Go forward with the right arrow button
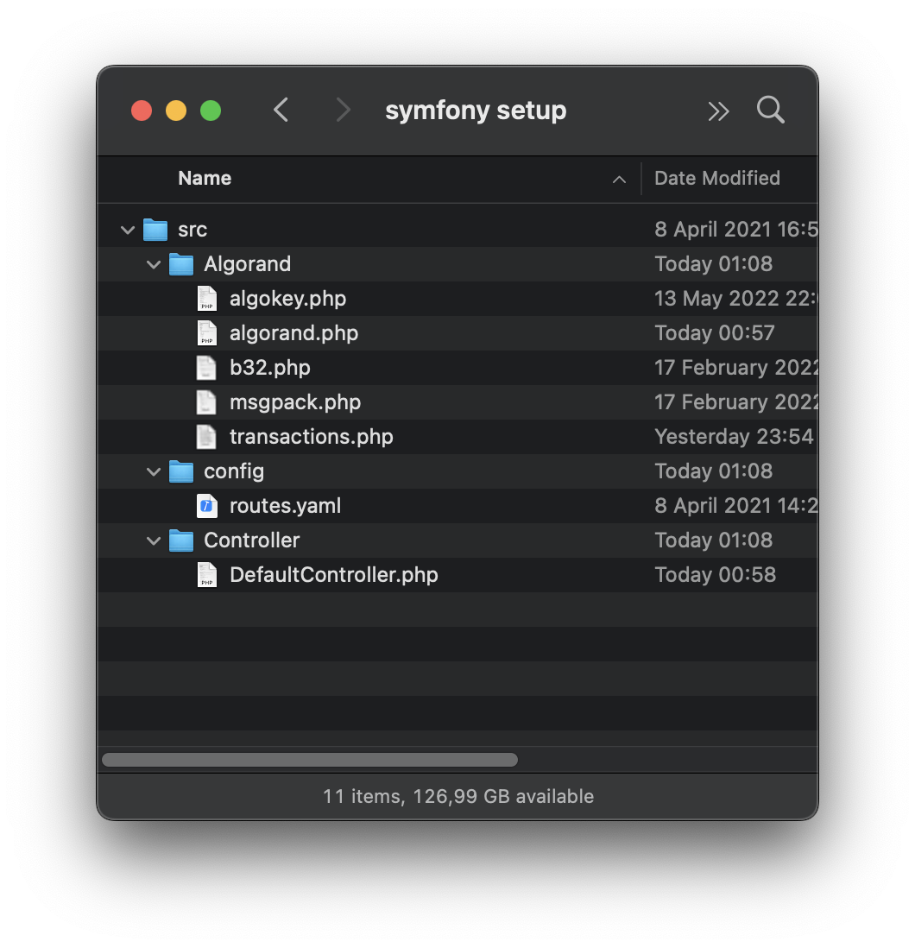This screenshot has height=948, width=915. (343, 110)
